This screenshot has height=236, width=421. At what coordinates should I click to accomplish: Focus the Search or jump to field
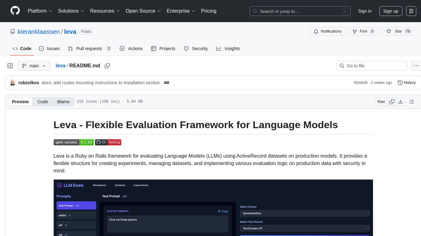coord(300,11)
